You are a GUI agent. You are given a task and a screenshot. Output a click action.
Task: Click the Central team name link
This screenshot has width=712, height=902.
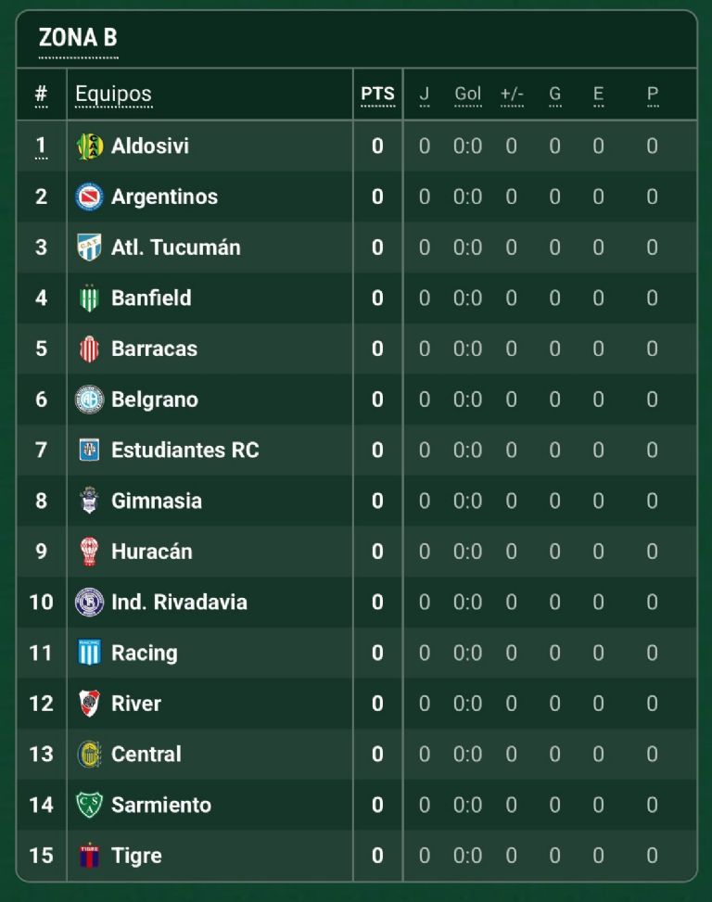146,754
